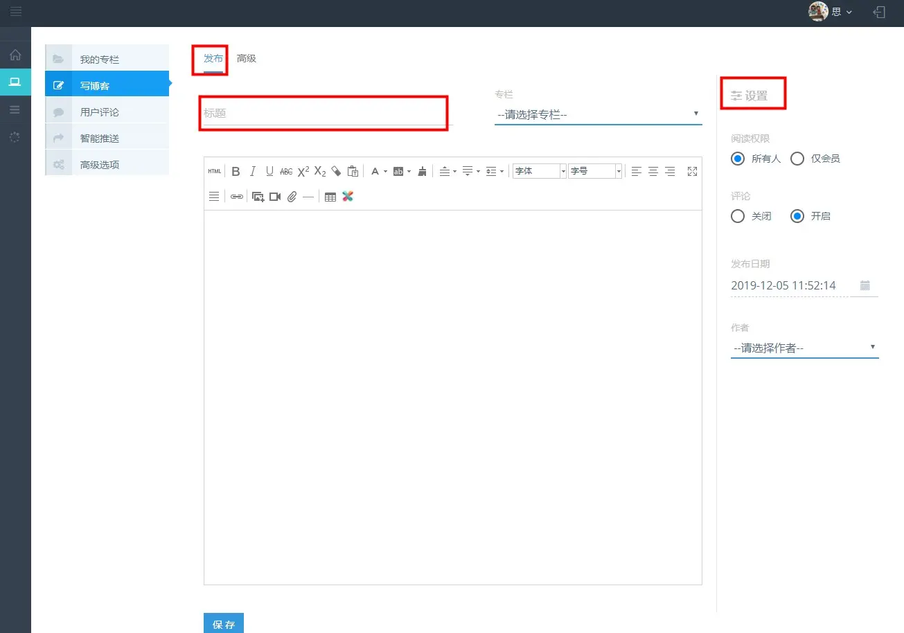Click the 标题 title input field
This screenshot has width=904, height=633.
point(324,113)
